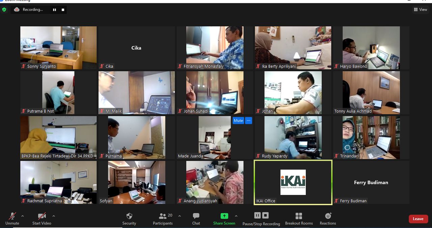Image resolution: width=432 pixels, height=228 pixels.
Task: Select Putrama B Nst video tile
Action: pos(58,93)
